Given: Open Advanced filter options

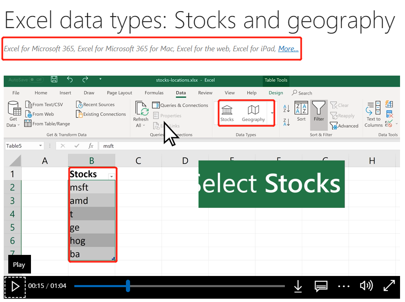Looking at the screenshot, I should tap(344, 126).
